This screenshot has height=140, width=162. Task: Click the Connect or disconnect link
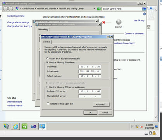[134, 34]
